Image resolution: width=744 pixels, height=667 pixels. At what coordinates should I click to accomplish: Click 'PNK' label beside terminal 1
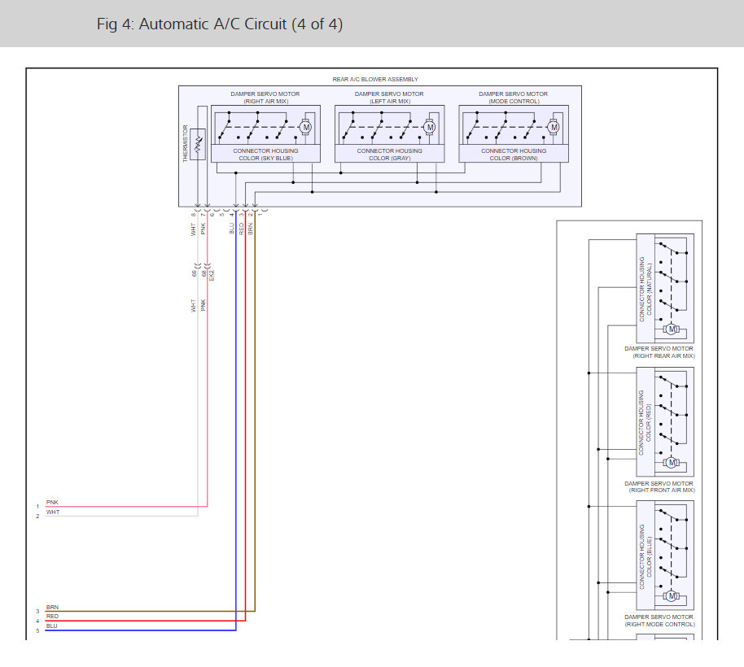point(52,502)
